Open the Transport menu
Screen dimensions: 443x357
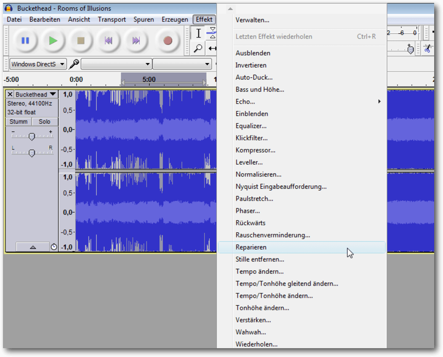click(x=112, y=19)
